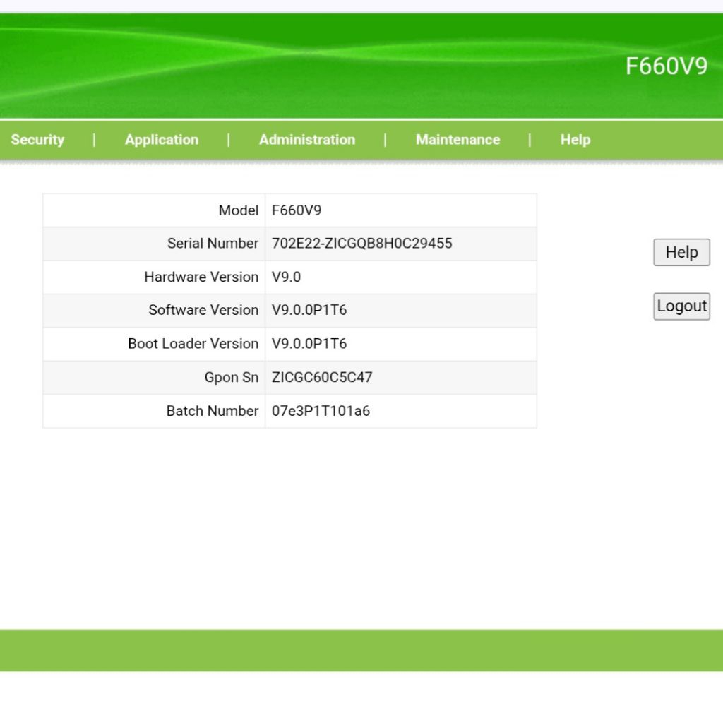723x723 pixels.
Task: Open the Administration menu
Action: tap(306, 140)
